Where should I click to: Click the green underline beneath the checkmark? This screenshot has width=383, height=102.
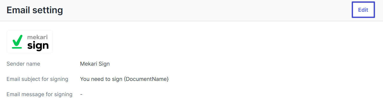coord(17,47)
